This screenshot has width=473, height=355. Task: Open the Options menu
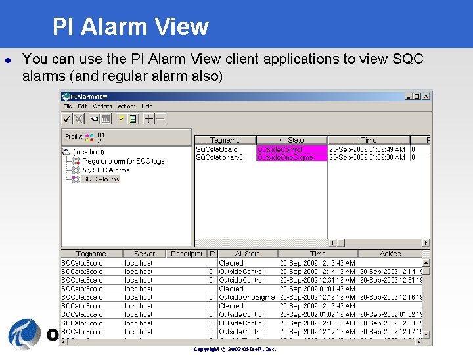102,106
